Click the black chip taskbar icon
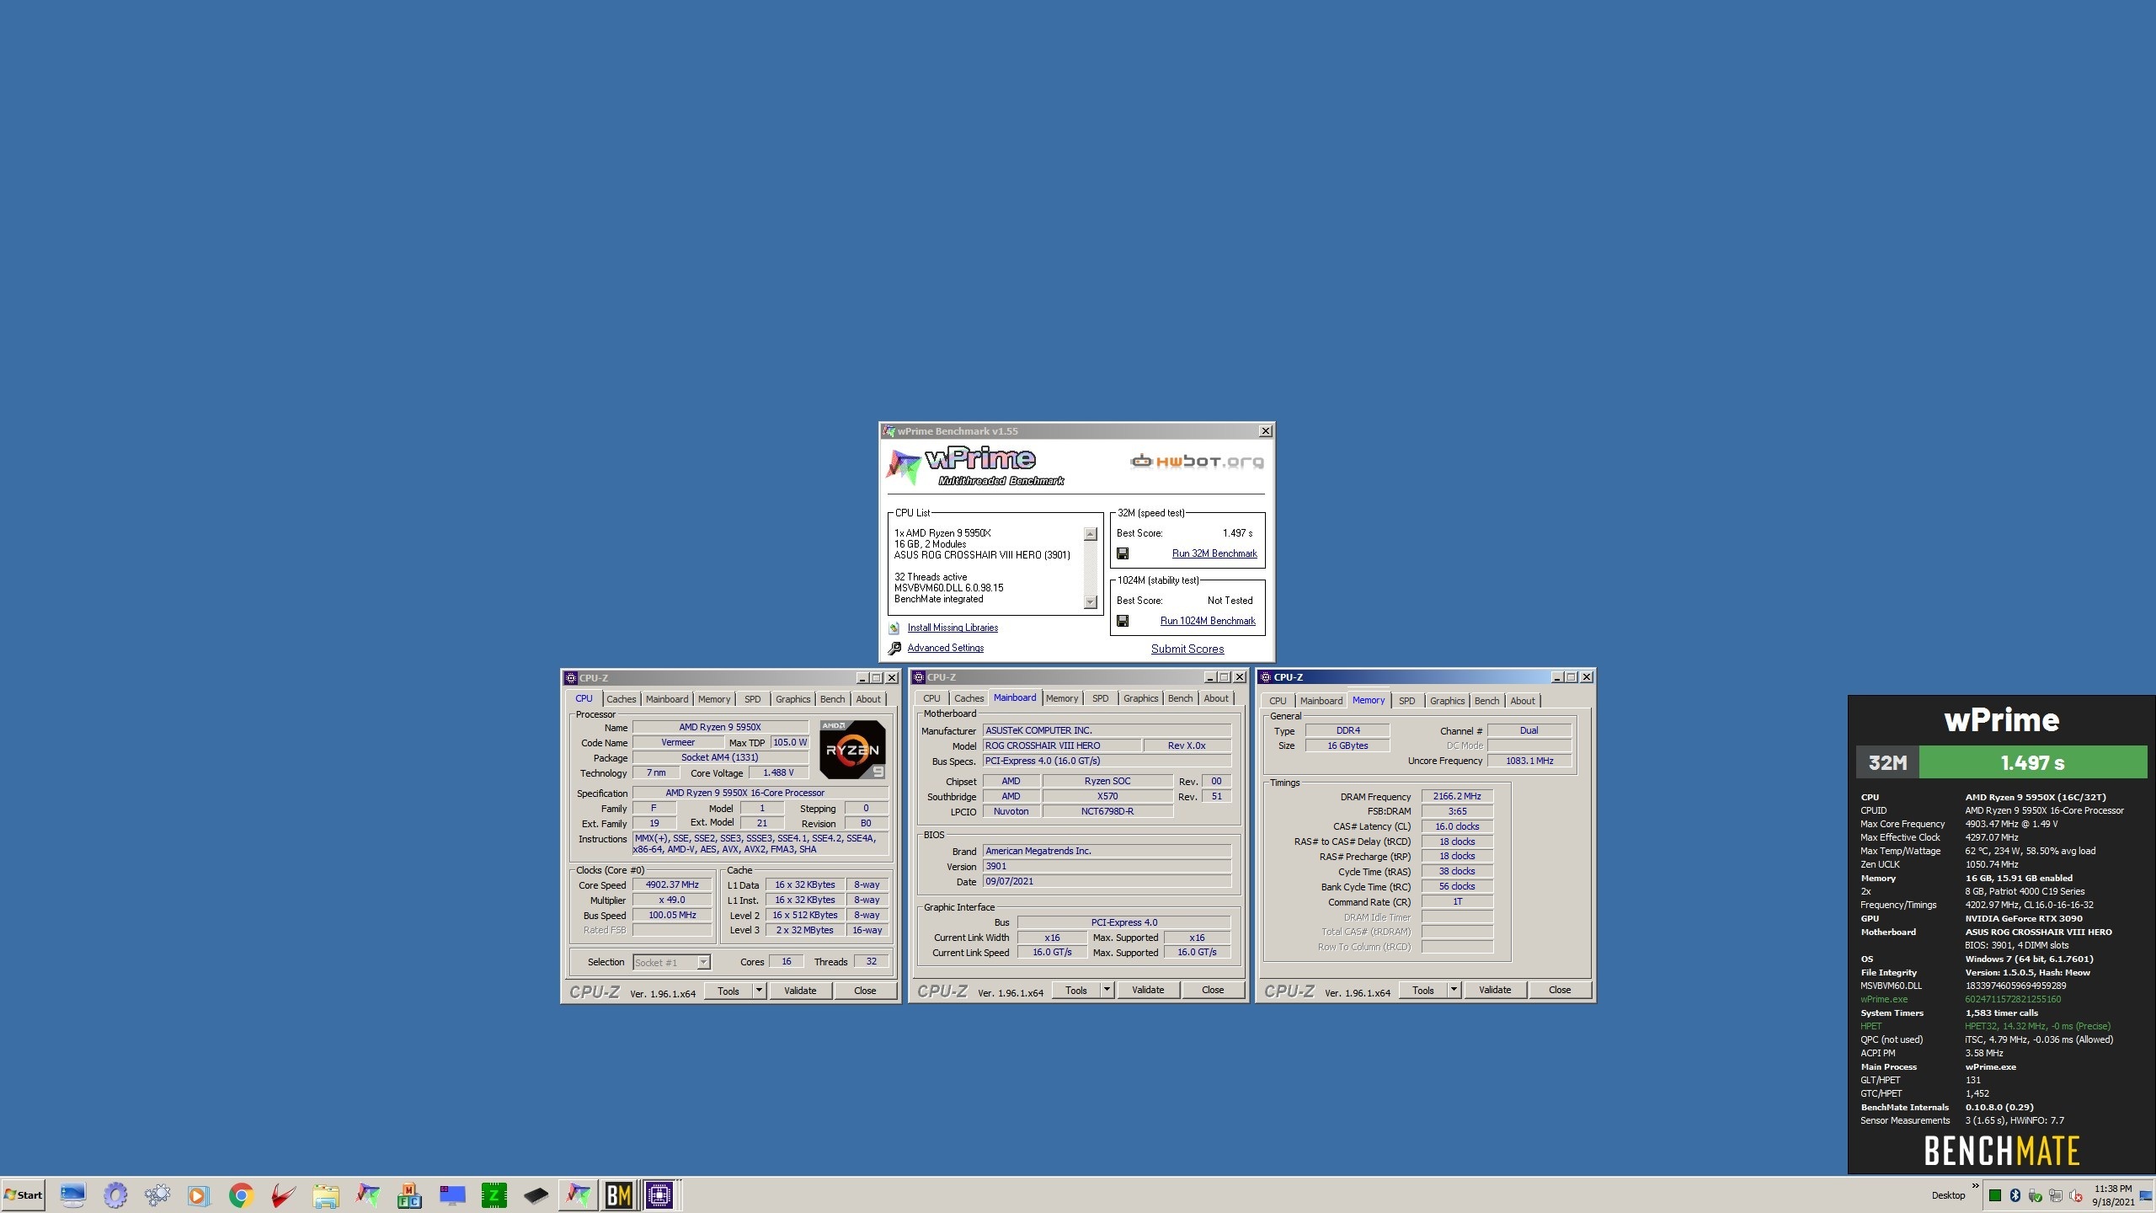Viewport: 2156px width, 1213px height. coord(536,1194)
